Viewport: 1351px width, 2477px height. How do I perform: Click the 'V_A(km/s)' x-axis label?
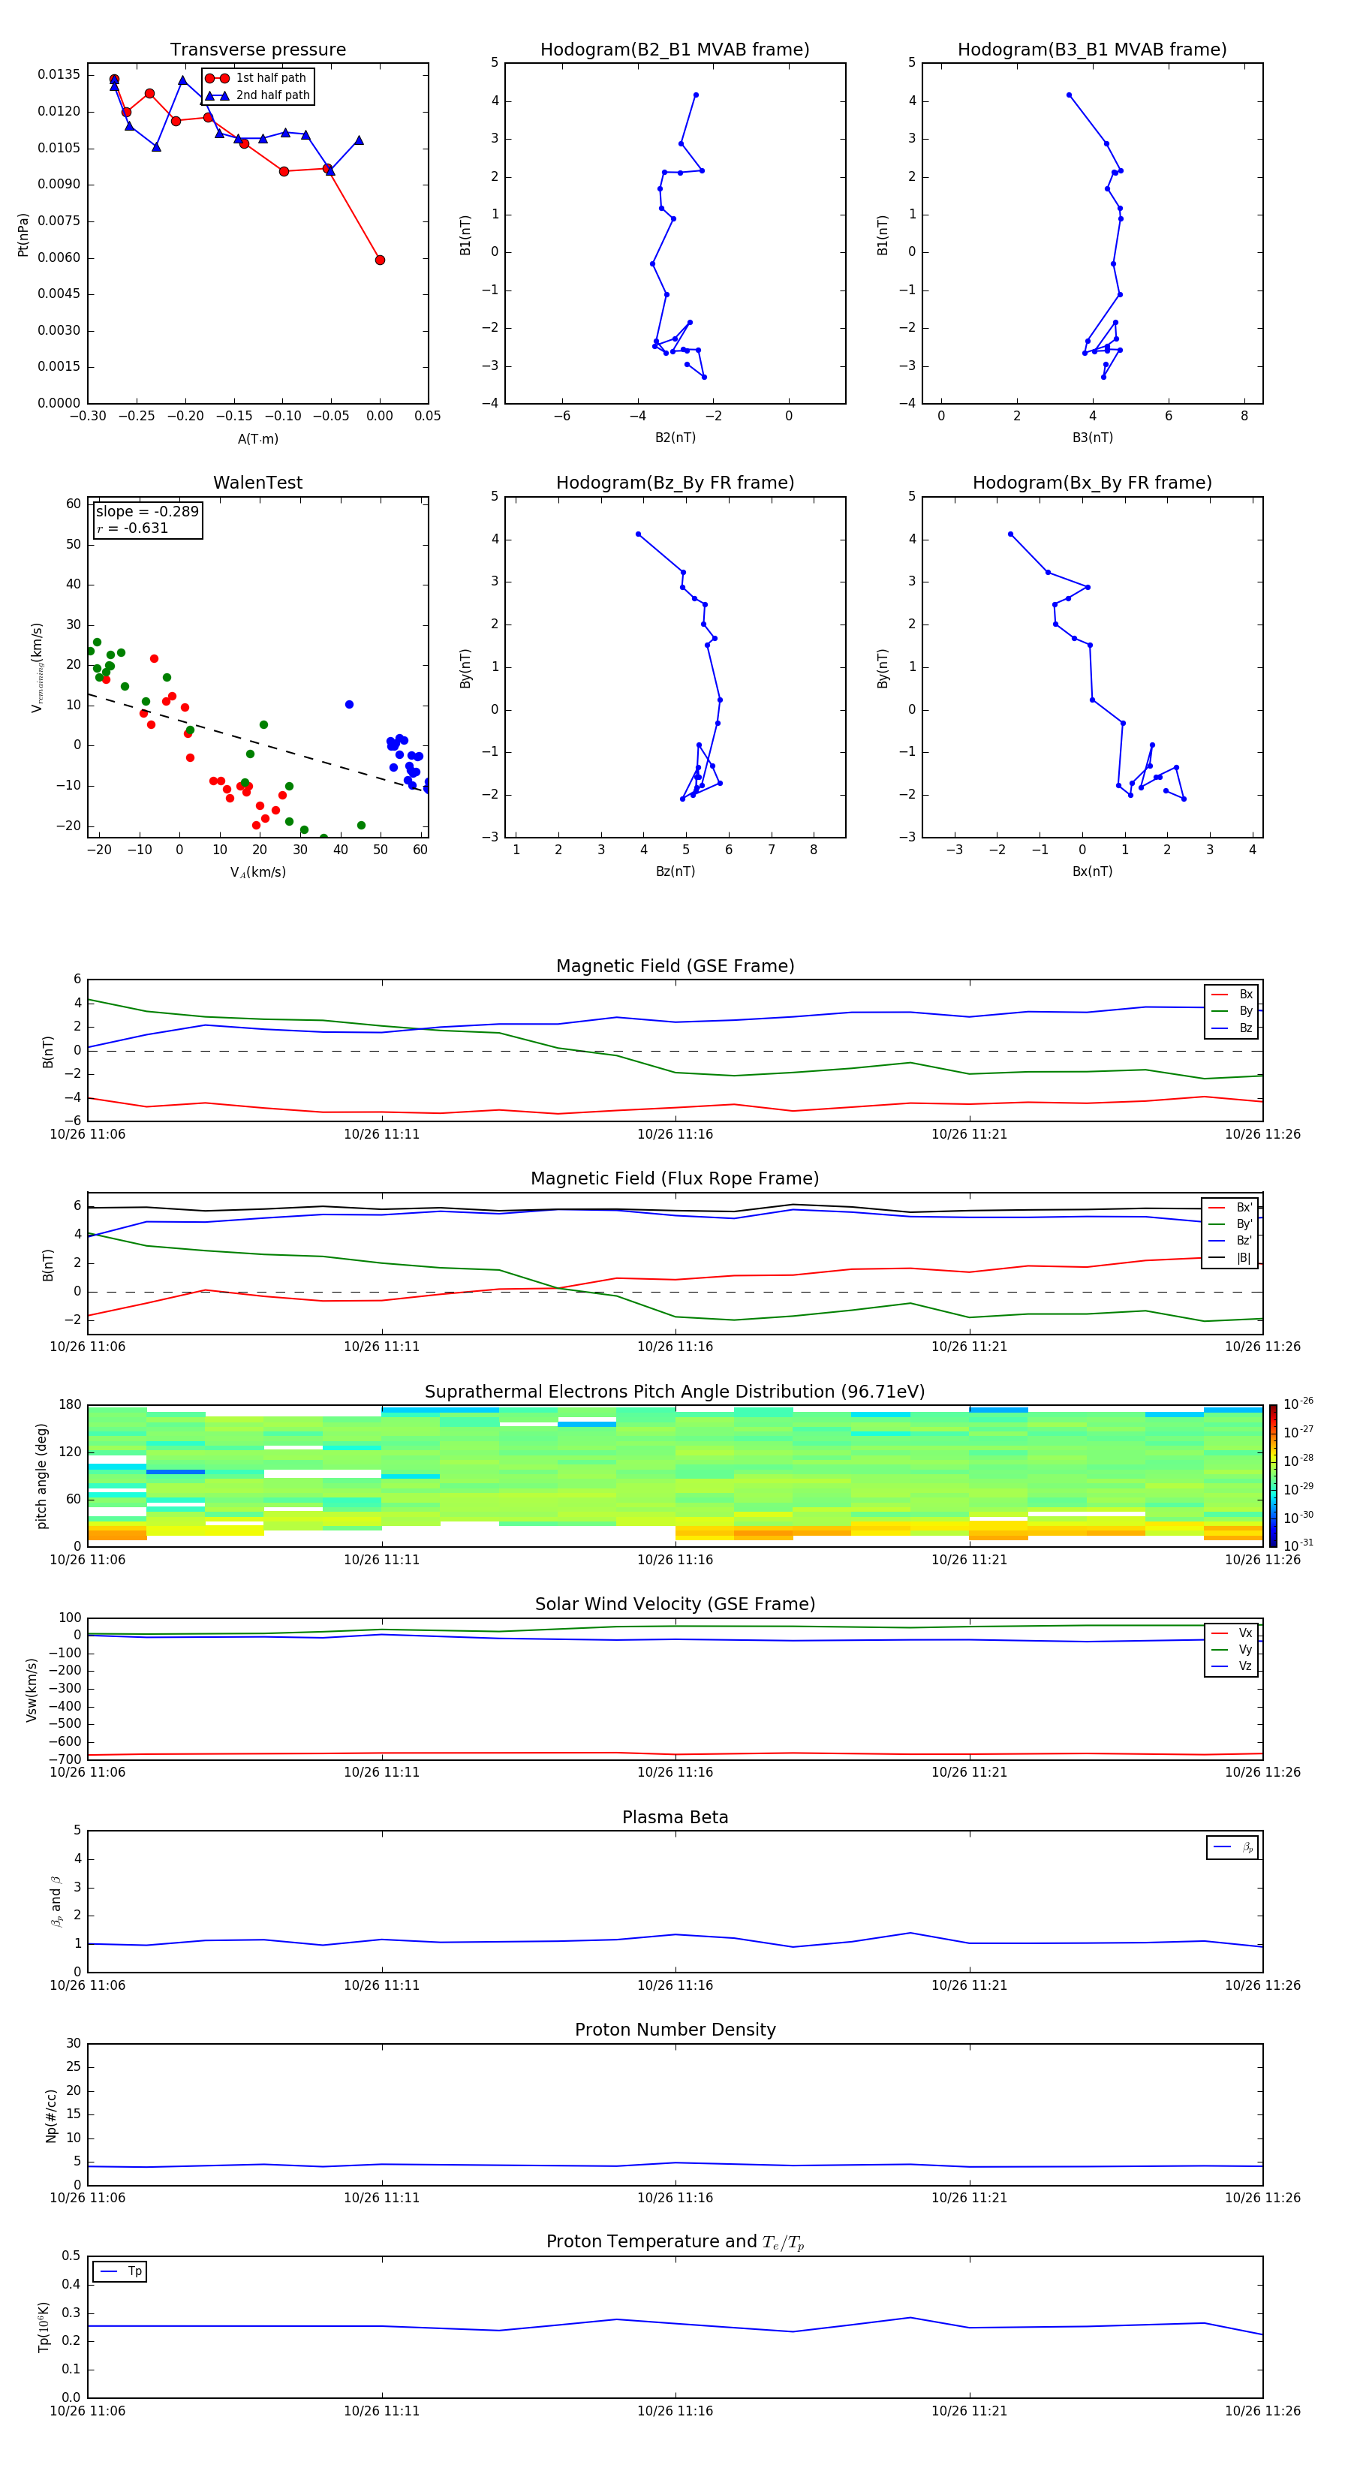(x=257, y=872)
